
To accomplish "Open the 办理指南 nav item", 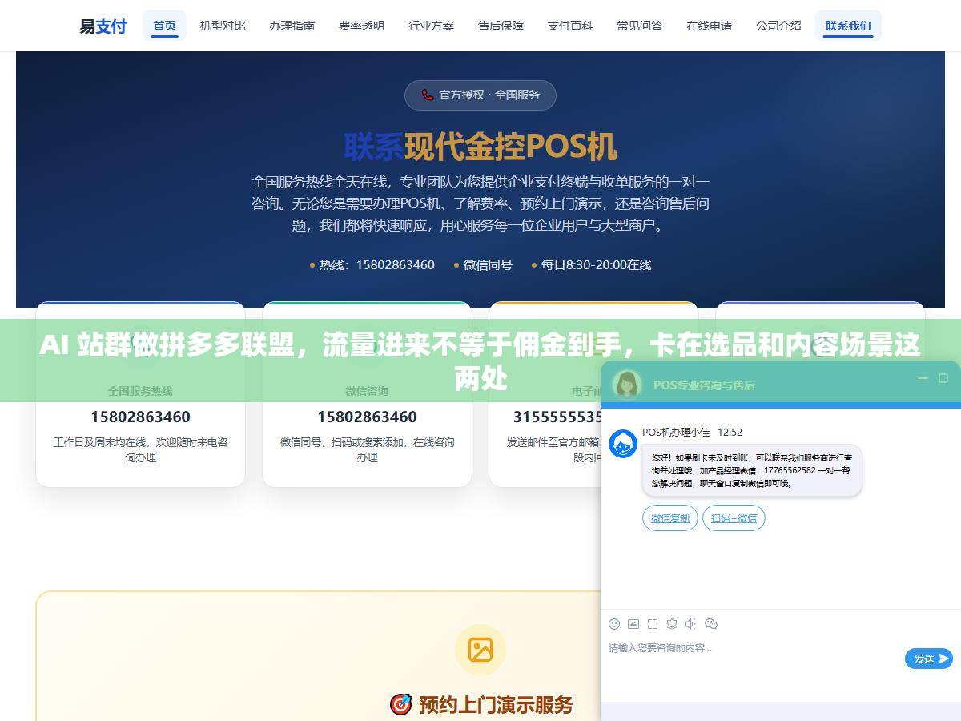I will pos(292,26).
